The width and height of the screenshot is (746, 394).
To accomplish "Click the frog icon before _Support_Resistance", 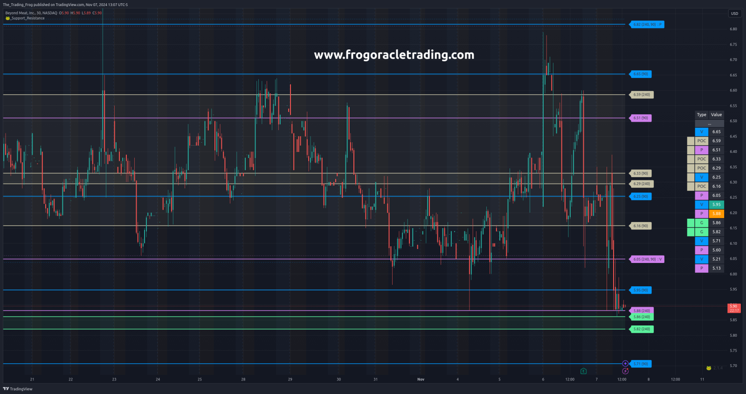I will pyautogui.click(x=7, y=18).
